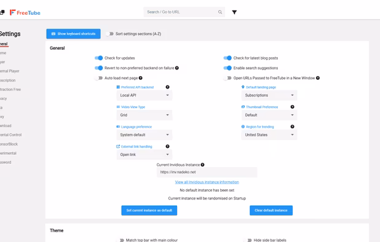Turn on Sort settings sections (A-Z)
The image size is (380, 242).
pos(109,34)
